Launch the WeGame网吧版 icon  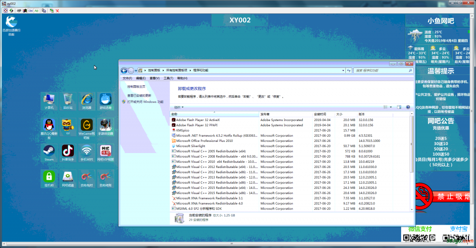(x=86, y=128)
